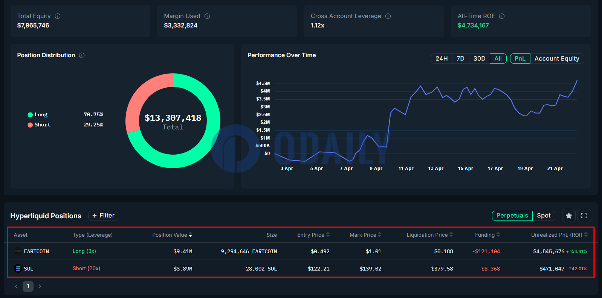Click the 29.25% short percentage

(93, 125)
